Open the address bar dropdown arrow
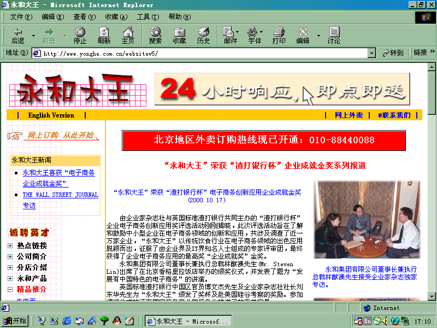This screenshot has width=437, height=328. tap(371, 53)
